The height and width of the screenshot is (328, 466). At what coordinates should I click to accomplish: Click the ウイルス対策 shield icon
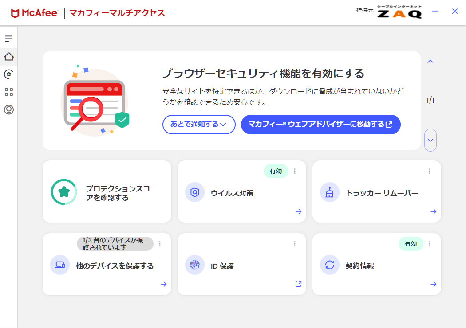click(195, 192)
